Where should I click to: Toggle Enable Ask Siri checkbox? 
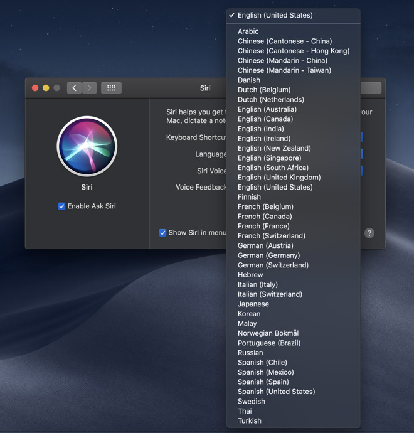(x=61, y=206)
